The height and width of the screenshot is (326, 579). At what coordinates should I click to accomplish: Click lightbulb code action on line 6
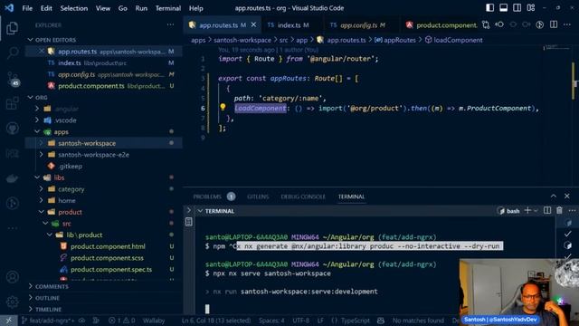pyautogui.click(x=223, y=107)
